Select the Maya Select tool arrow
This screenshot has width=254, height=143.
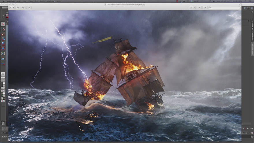pyautogui.click(x=3, y=24)
